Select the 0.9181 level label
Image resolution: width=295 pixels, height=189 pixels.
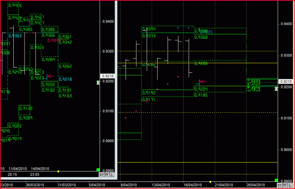click(x=65, y=90)
